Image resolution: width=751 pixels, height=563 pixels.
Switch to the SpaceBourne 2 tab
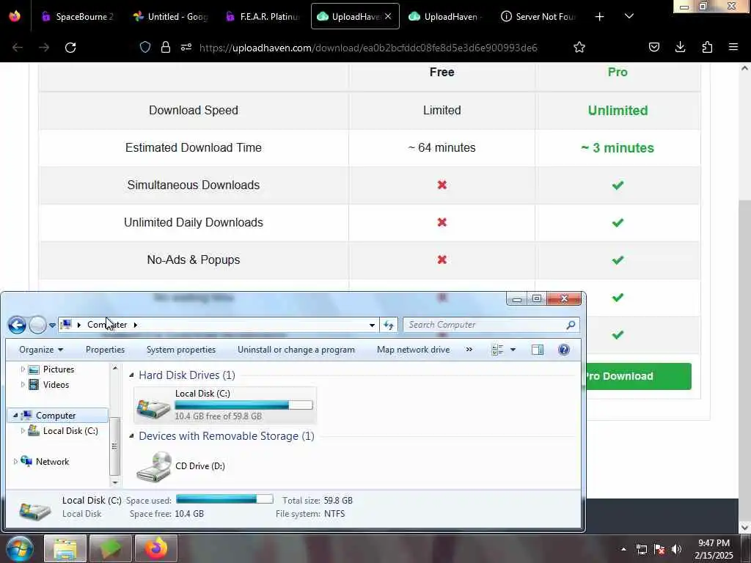point(78,16)
